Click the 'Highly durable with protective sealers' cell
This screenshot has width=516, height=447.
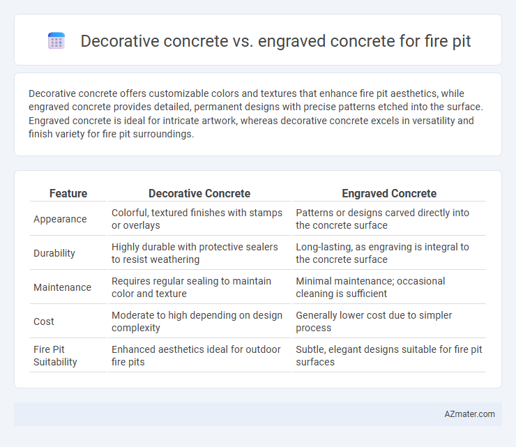tap(195, 253)
